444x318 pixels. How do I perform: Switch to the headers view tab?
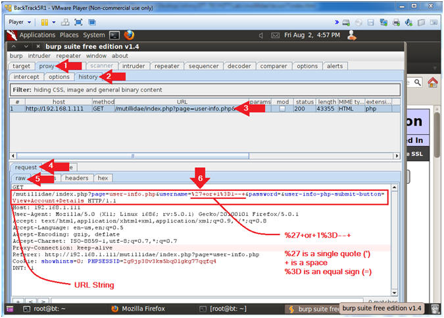click(76, 178)
